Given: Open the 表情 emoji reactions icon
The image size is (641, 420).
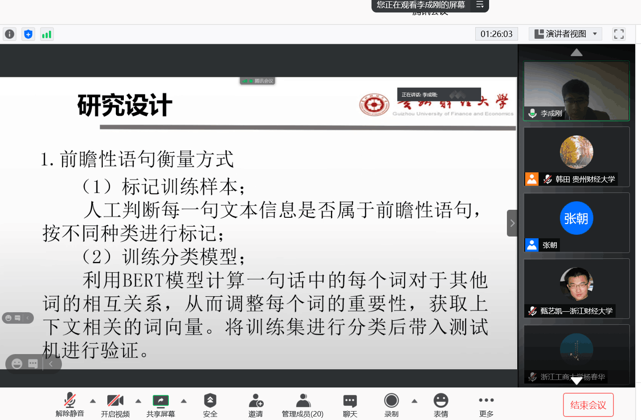Looking at the screenshot, I should (441, 405).
